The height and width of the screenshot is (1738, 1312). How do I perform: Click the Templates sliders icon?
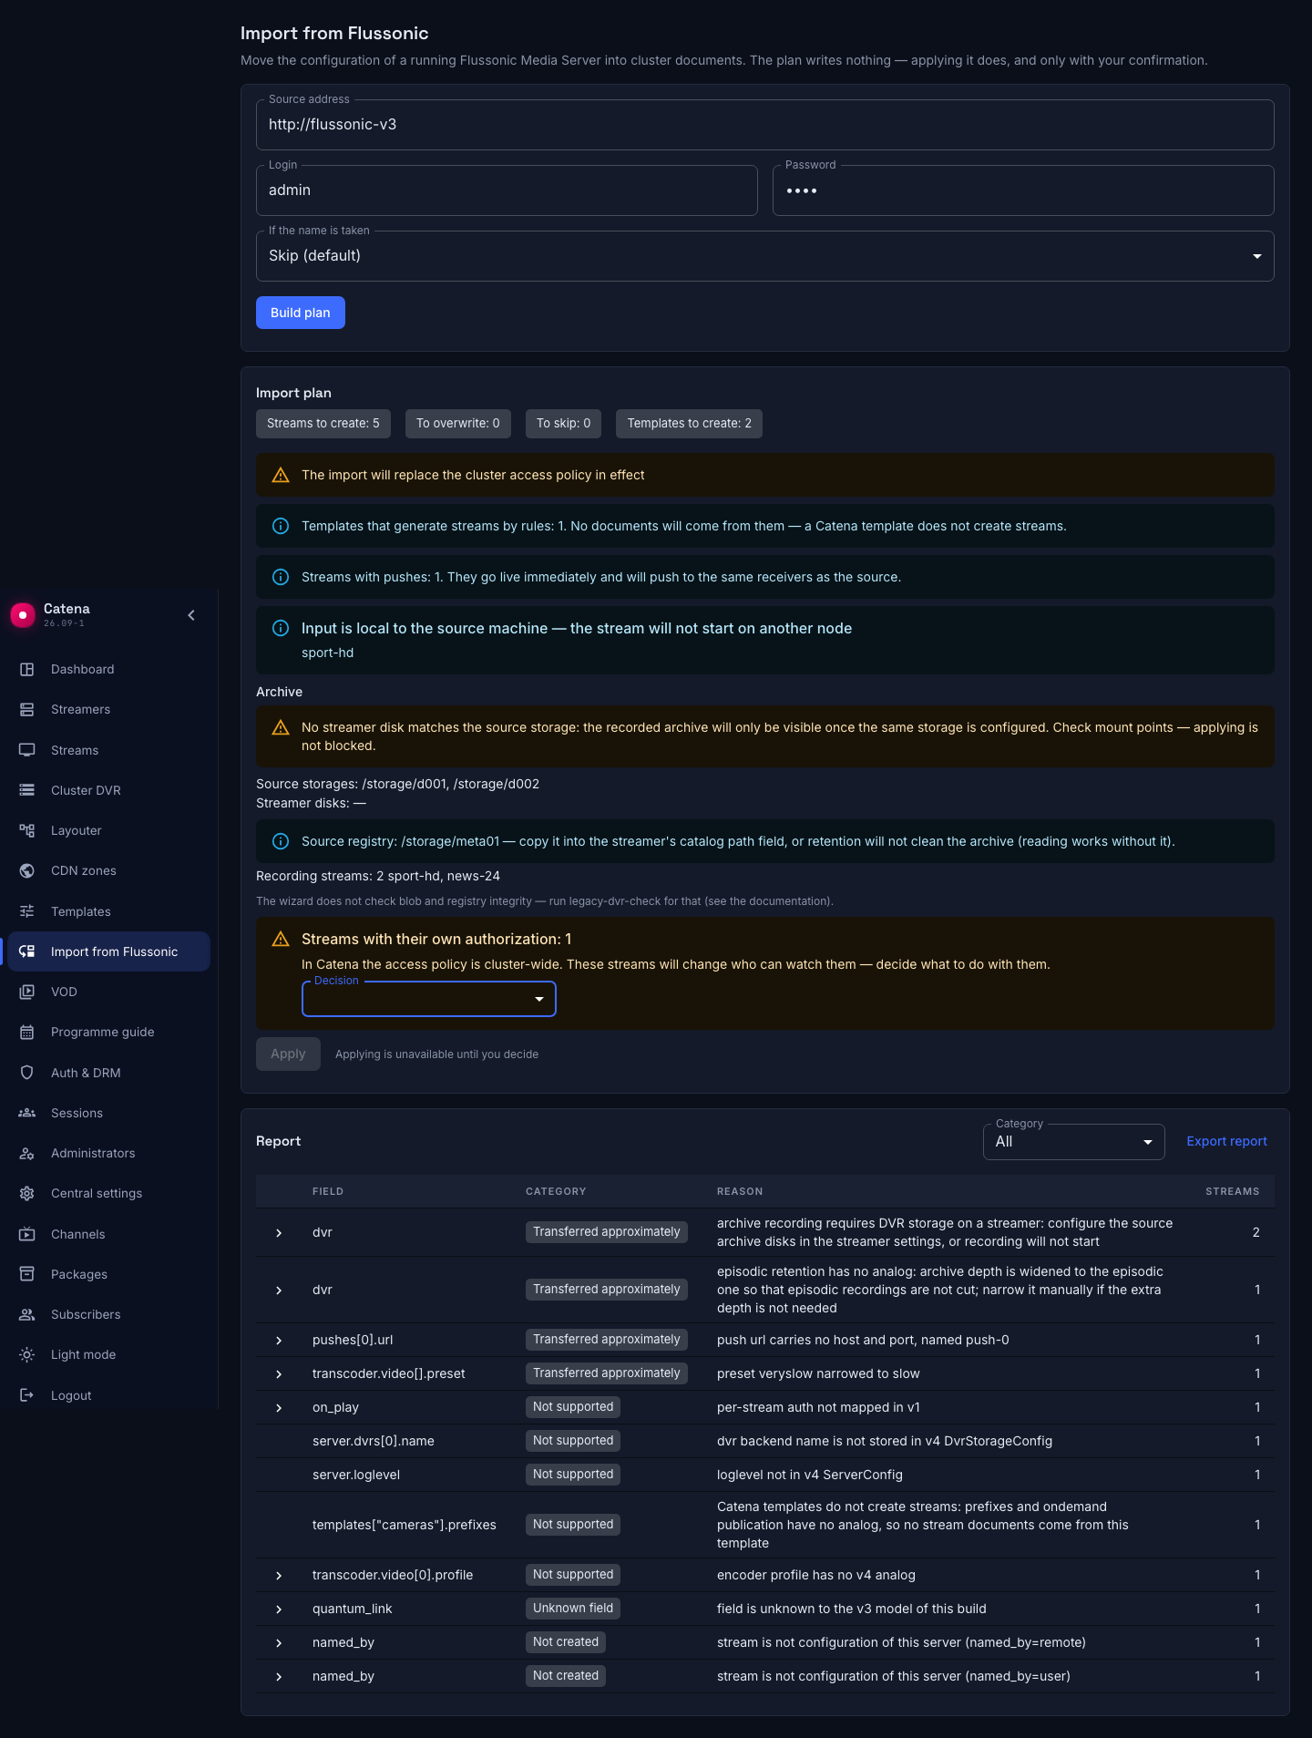pyautogui.click(x=27, y=911)
